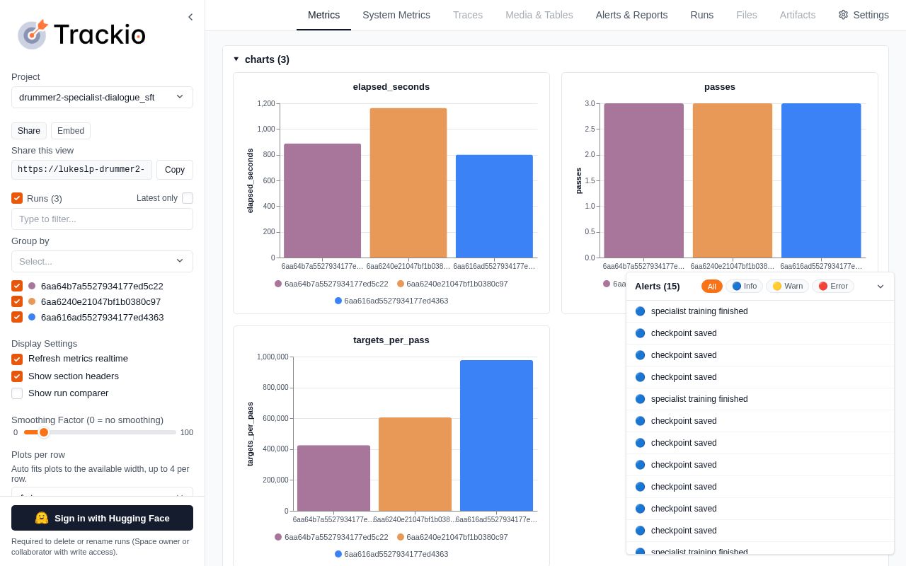Click the blue bar in targets_per_pass chart
The height and width of the screenshot is (566, 906).
click(x=496, y=436)
